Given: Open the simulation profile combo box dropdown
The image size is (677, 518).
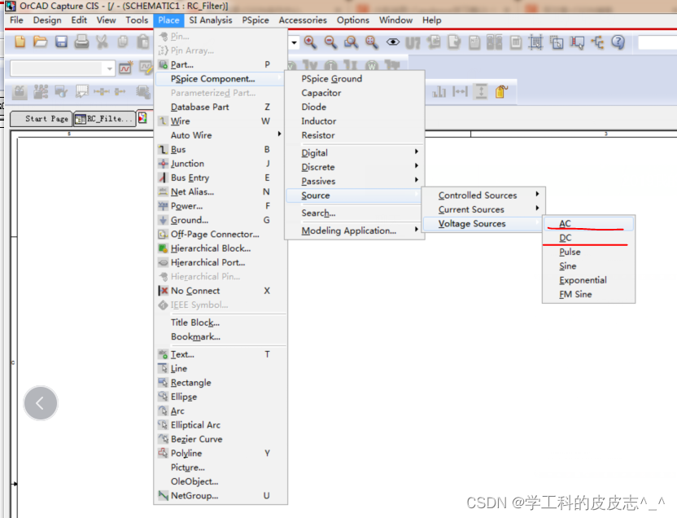Looking at the screenshot, I should pyautogui.click(x=109, y=68).
